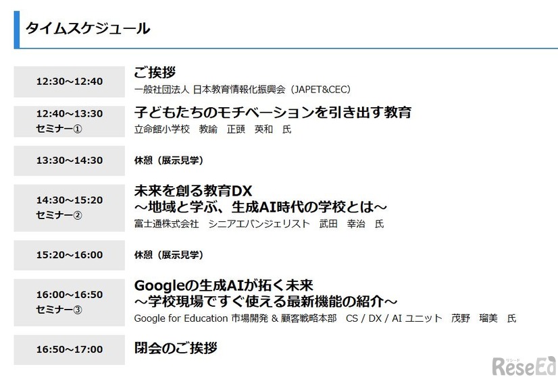
Task: Select the 16:50～17:00 time cell
Action: point(70,349)
